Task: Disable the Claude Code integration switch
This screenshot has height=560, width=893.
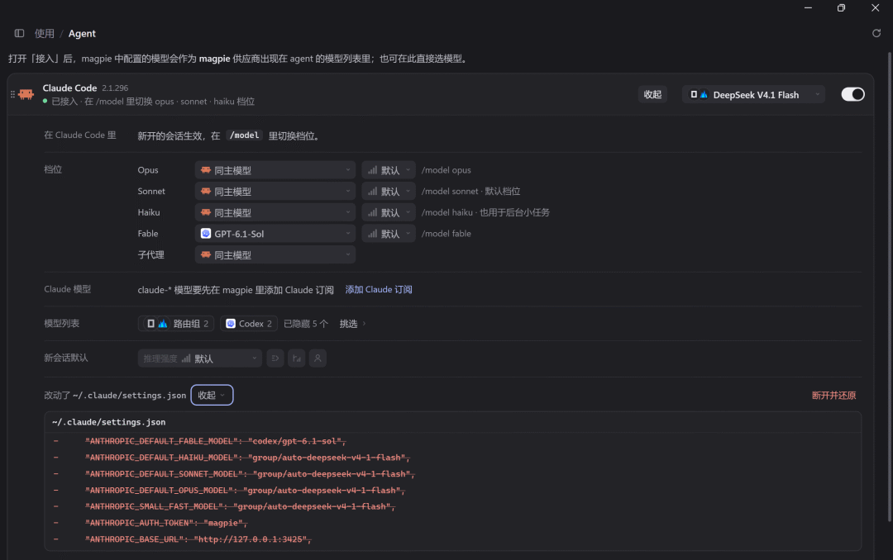Action: coord(852,94)
